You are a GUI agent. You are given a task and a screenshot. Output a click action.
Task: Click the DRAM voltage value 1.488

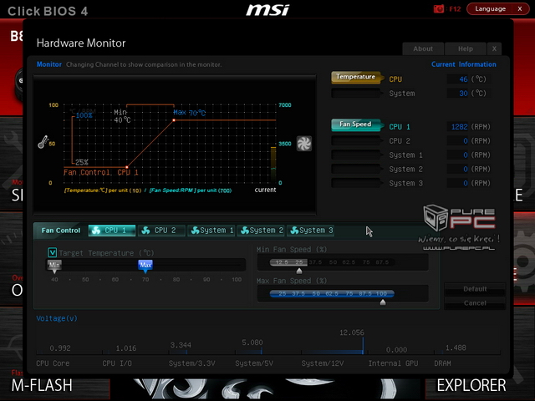point(456,348)
